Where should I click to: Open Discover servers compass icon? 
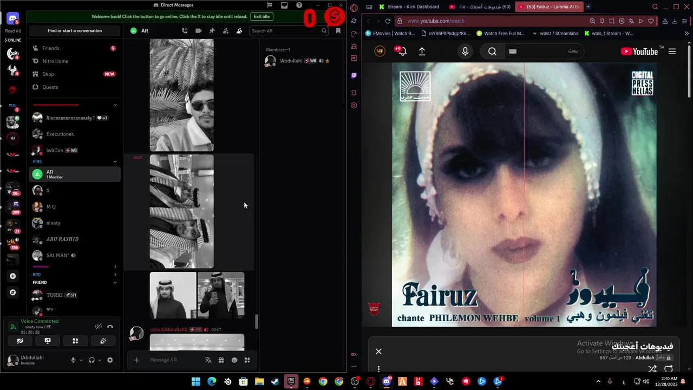13,292
